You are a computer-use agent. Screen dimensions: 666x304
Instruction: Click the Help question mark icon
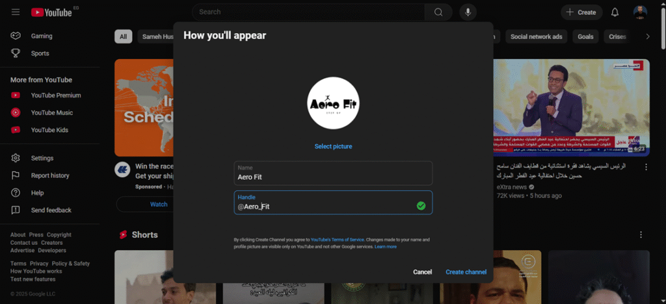coord(16,193)
